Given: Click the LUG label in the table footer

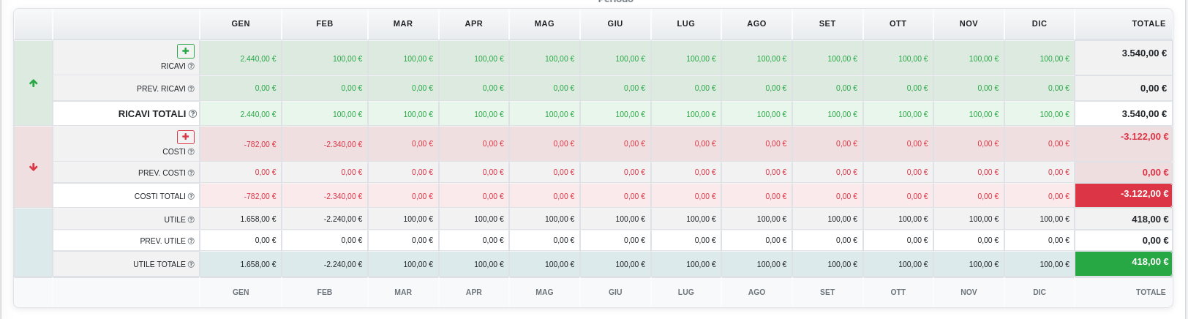Looking at the screenshot, I should [685, 292].
